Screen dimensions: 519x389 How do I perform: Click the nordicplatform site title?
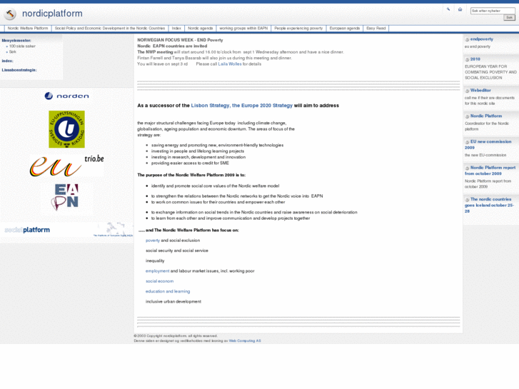[x=52, y=14]
